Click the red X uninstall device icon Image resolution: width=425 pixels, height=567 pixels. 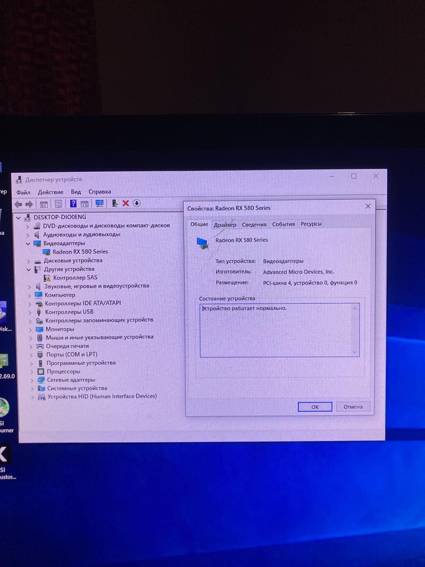click(x=126, y=203)
